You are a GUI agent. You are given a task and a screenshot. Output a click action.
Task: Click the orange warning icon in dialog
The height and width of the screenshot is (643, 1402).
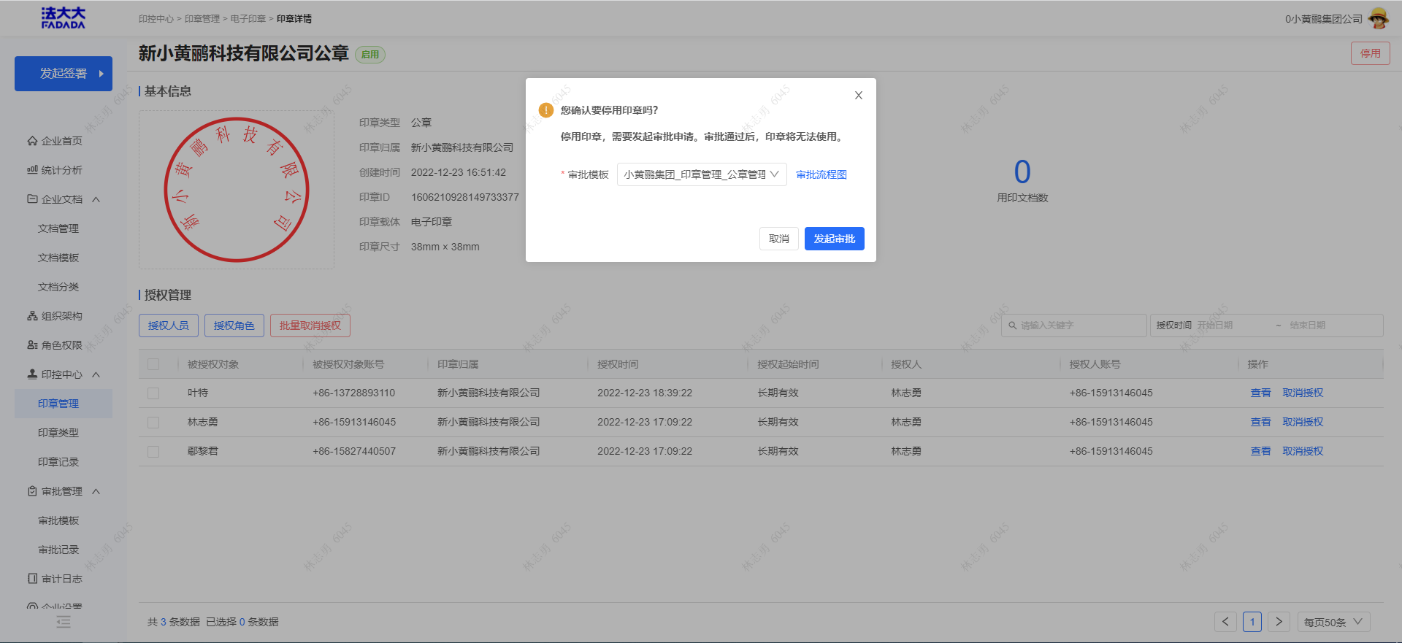[546, 110]
